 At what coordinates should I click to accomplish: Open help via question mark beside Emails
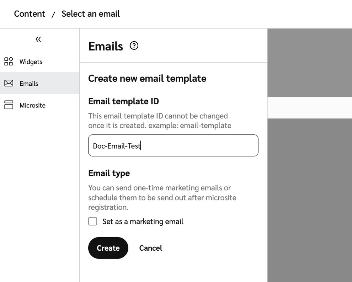134,46
